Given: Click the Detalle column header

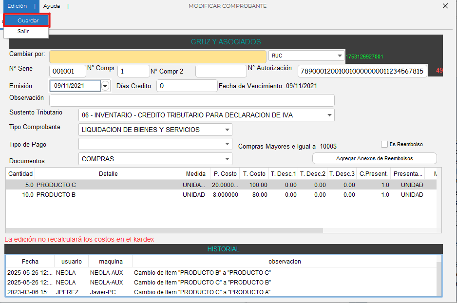Looking at the screenshot, I should pyautogui.click(x=108, y=174).
